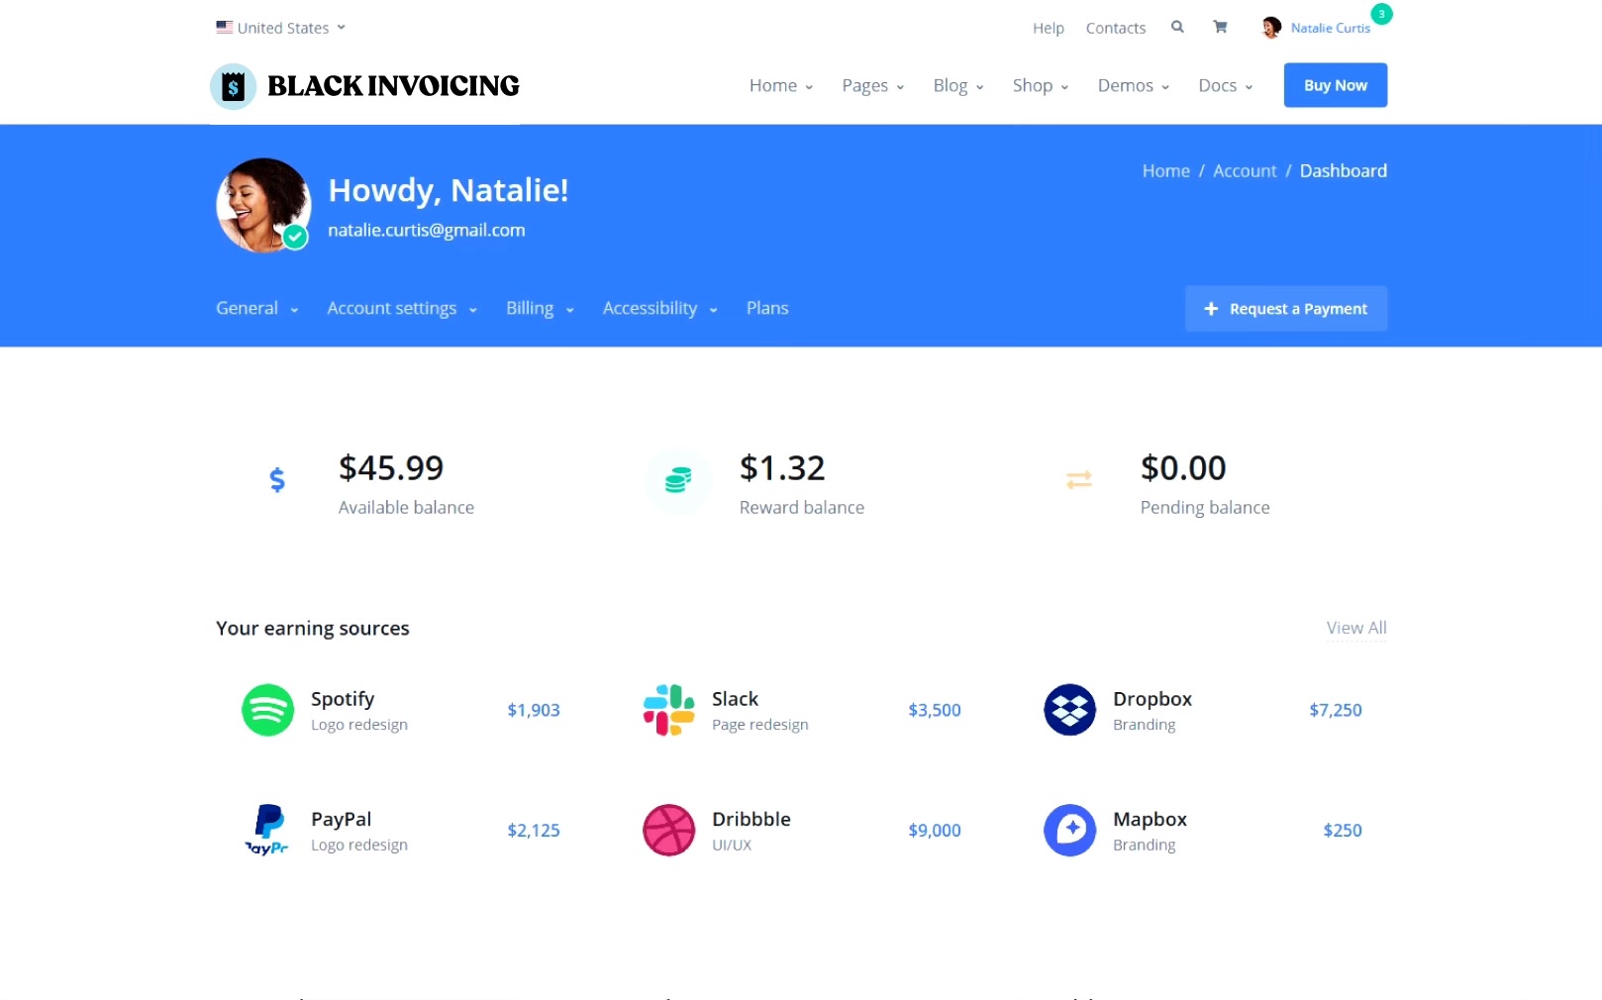Screen dimensions: 1602x1000
Task: Open the United States country dropdown
Action: pyautogui.click(x=281, y=28)
